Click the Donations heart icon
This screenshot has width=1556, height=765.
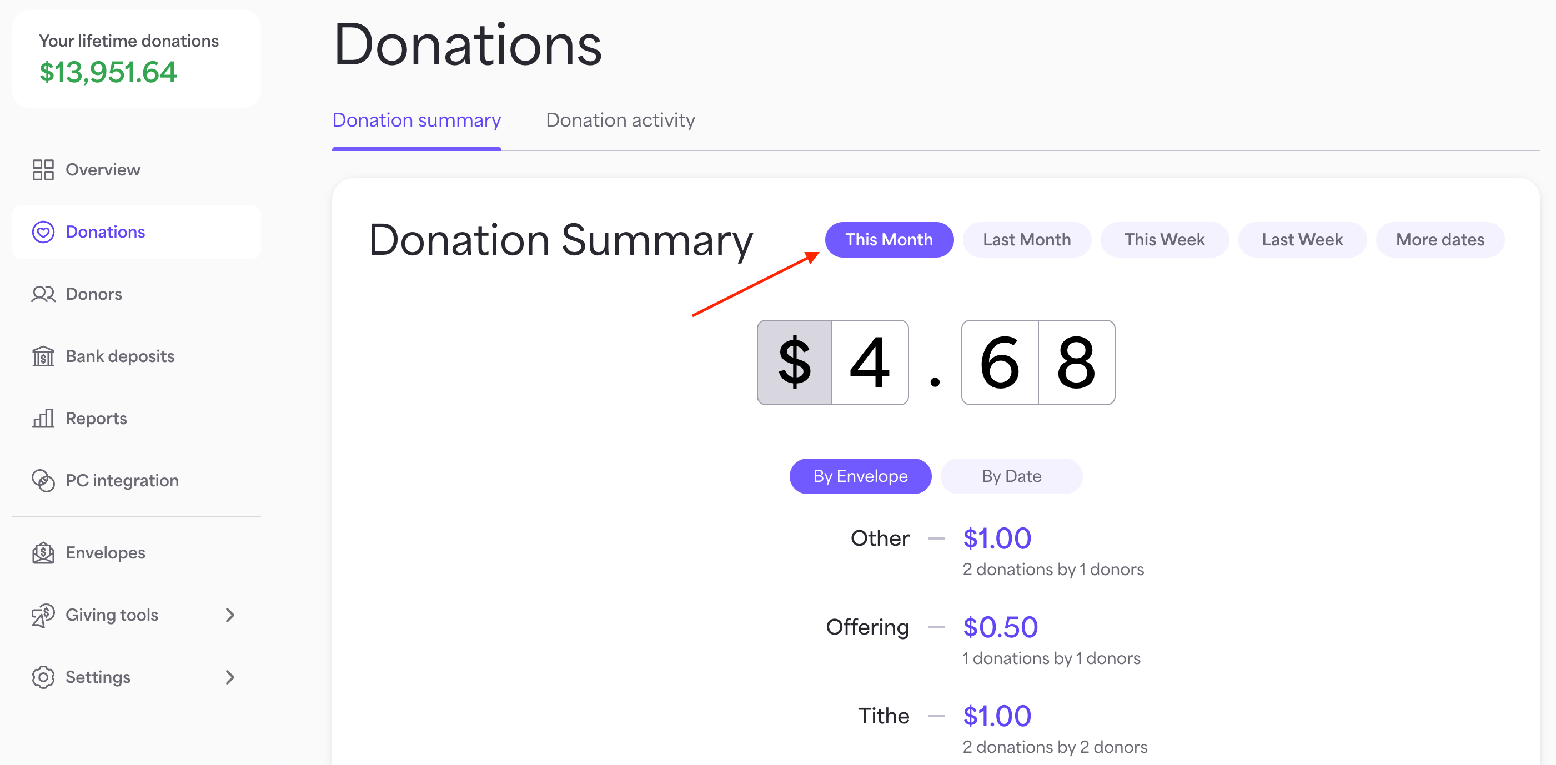coord(43,232)
